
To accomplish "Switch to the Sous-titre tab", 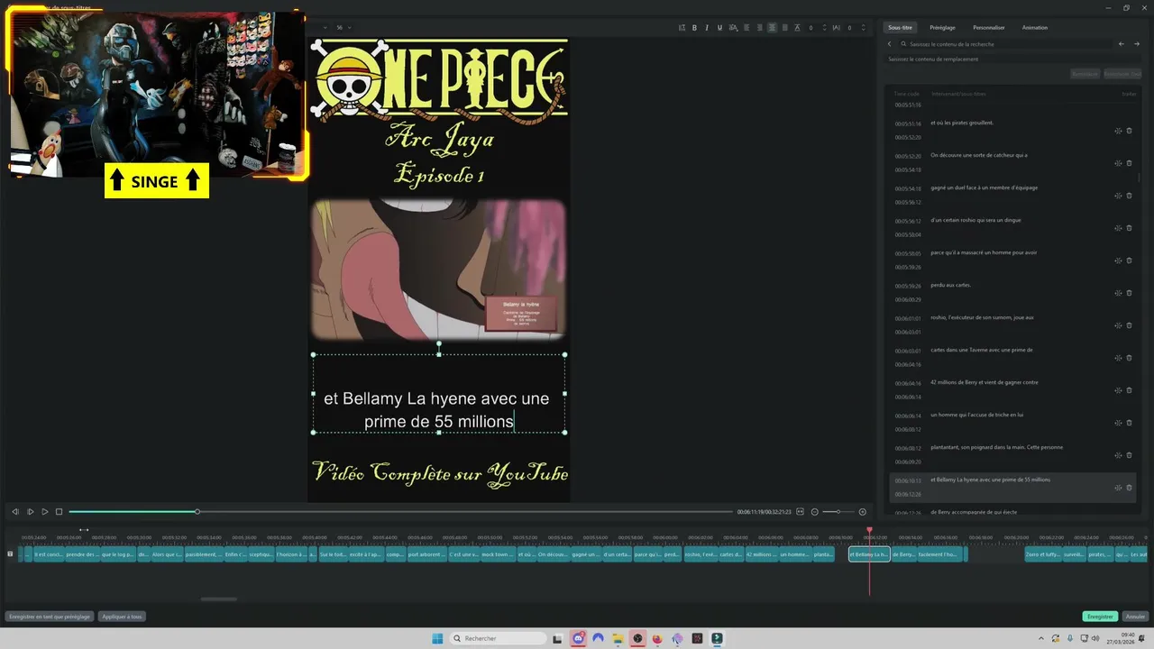I will pos(901,28).
